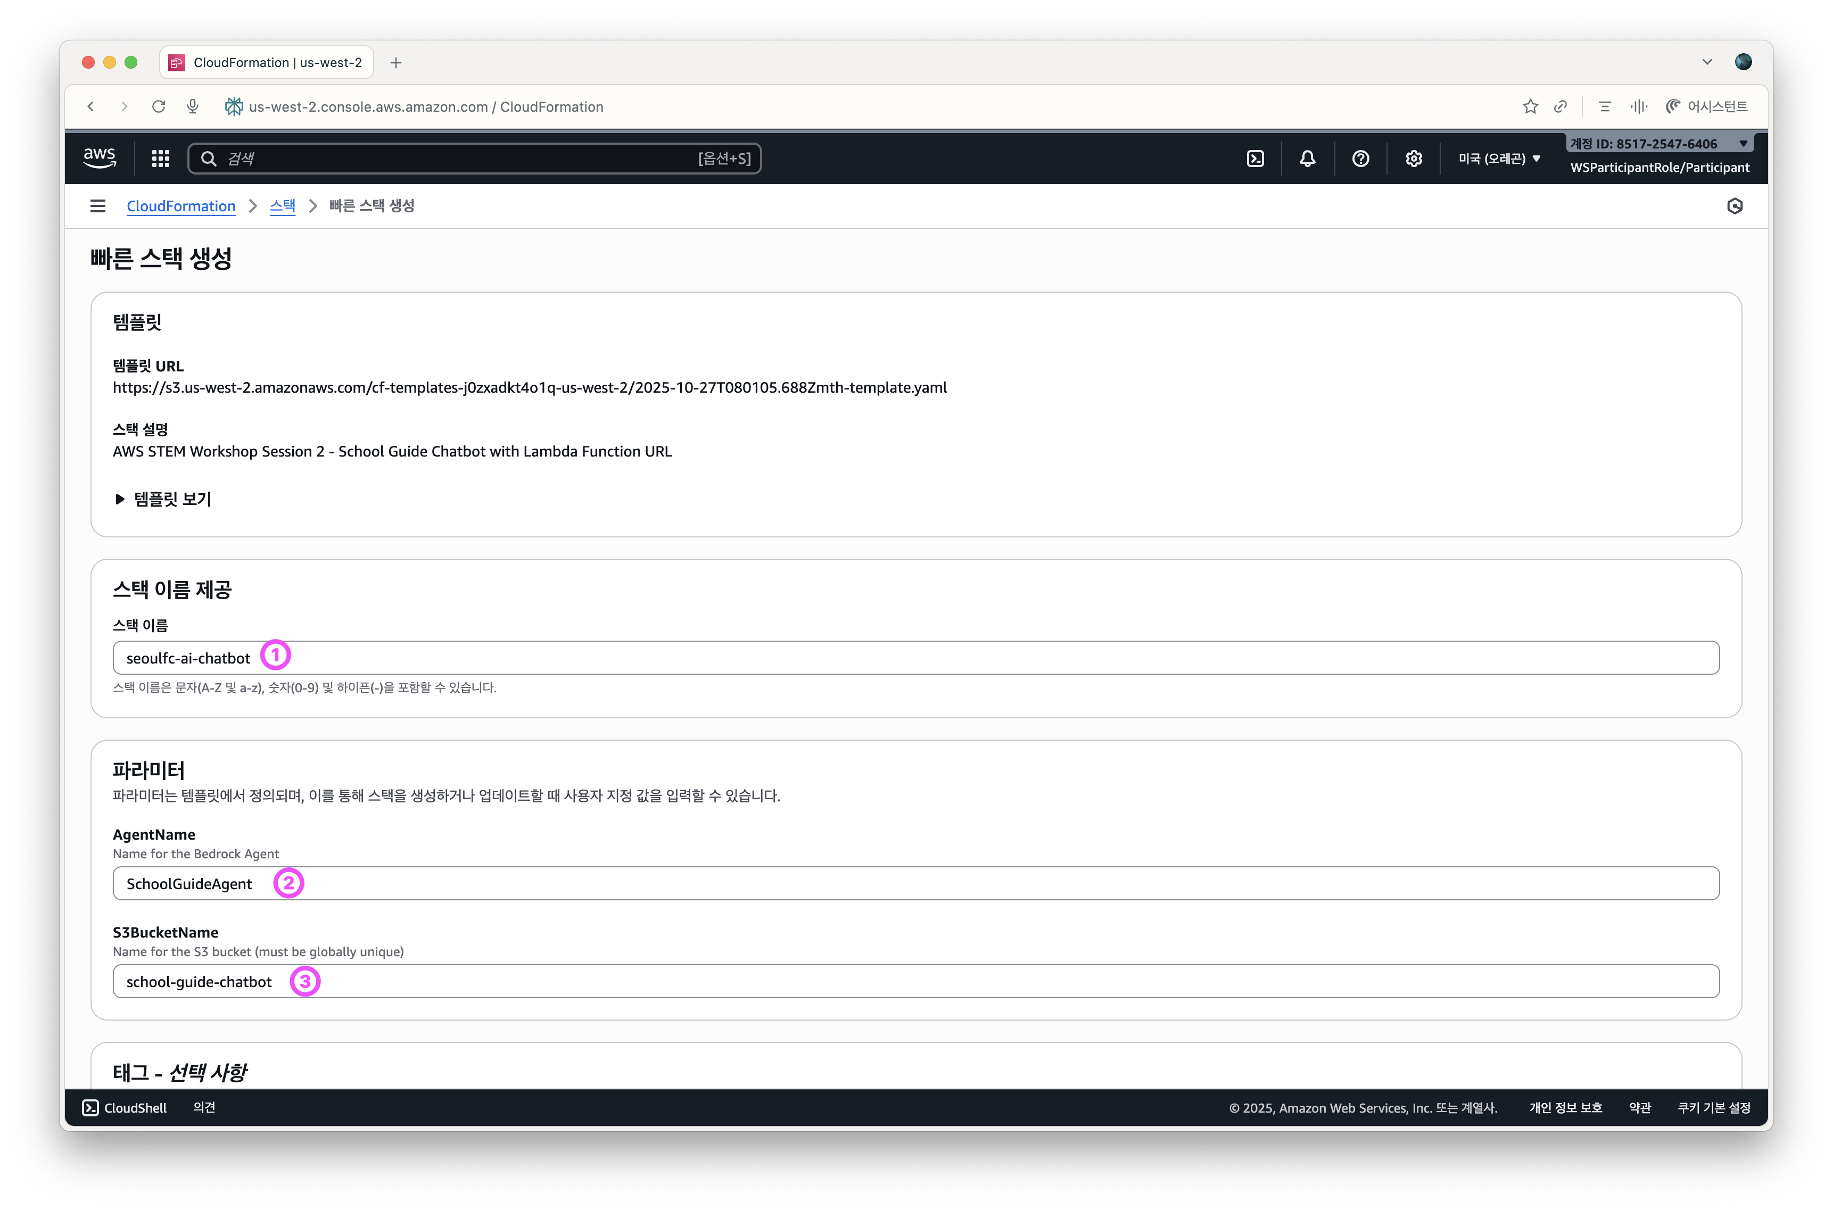Open the notifications bell
This screenshot has width=1833, height=1210.
tap(1307, 158)
